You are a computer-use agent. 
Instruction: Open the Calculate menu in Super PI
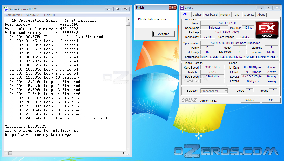tap(14, 15)
